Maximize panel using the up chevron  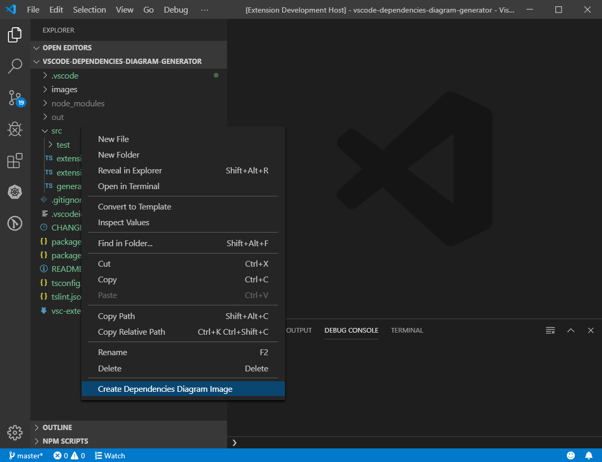[x=571, y=331]
